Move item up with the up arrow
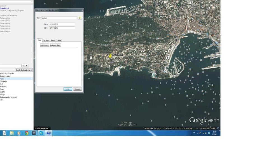280x158 pixels. (23, 66)
